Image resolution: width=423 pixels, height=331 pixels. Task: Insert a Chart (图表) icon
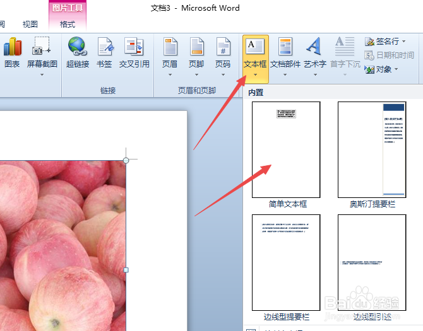point(12,47)
